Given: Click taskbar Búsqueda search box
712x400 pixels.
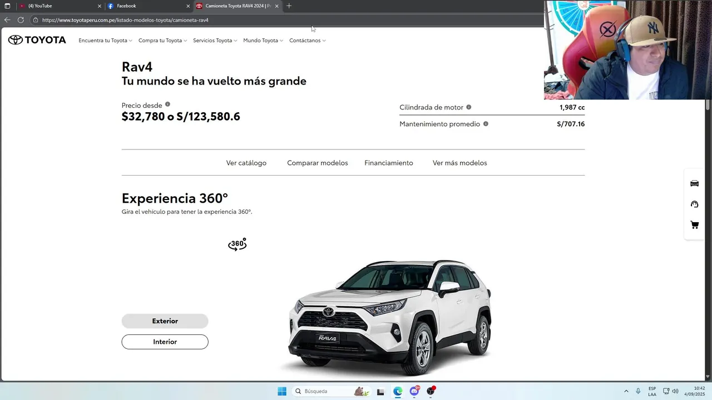Looking at the screenshot, I should (332, 391).
